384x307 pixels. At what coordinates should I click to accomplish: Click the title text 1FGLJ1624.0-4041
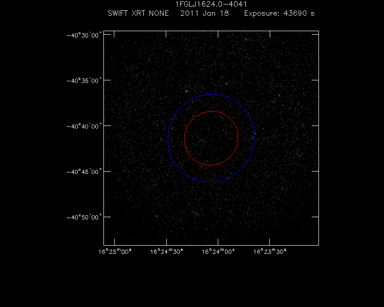(x=211, y=4)
